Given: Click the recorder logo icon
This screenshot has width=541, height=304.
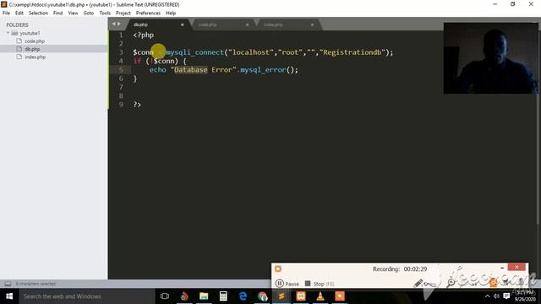Looking at the screenshot, I should pos(278,269).
